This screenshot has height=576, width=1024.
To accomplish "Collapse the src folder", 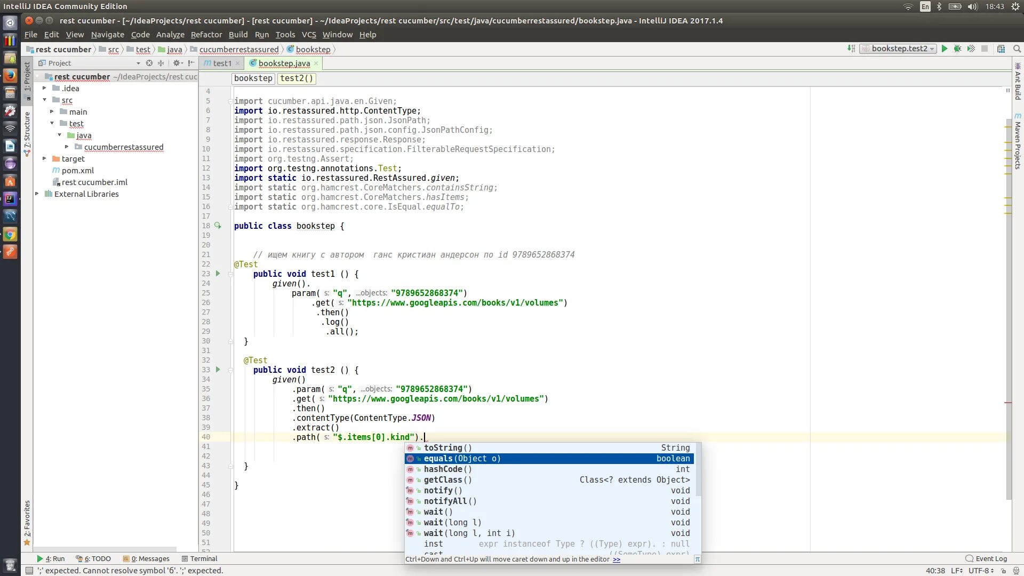I will [44, 100].
